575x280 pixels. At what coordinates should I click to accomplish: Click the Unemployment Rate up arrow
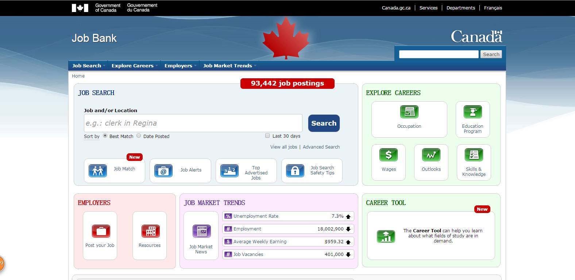[348, 217]
